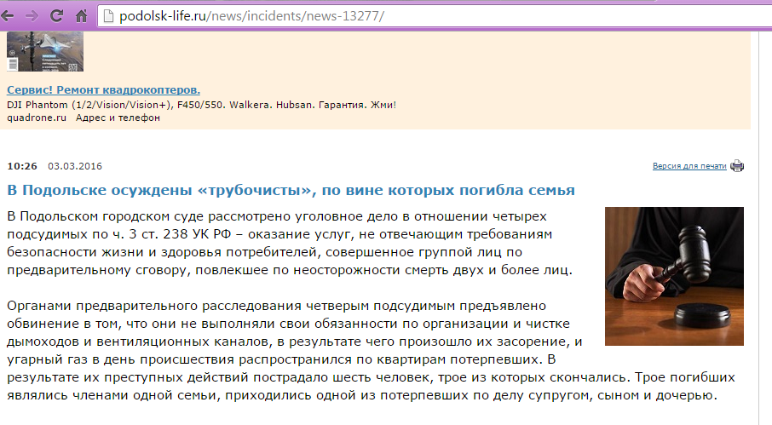Image resolution: width=772 pixels, height=425 pixels.
Task: Click the article headline about 'трубочисты'
Action: tap(291, 189)
